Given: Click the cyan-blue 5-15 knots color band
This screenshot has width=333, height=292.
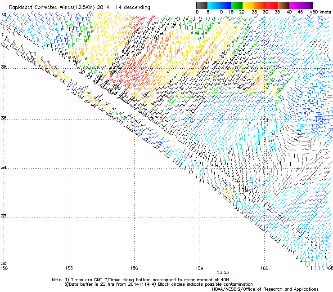Looking at the screenshot, I should pos(219,5).
